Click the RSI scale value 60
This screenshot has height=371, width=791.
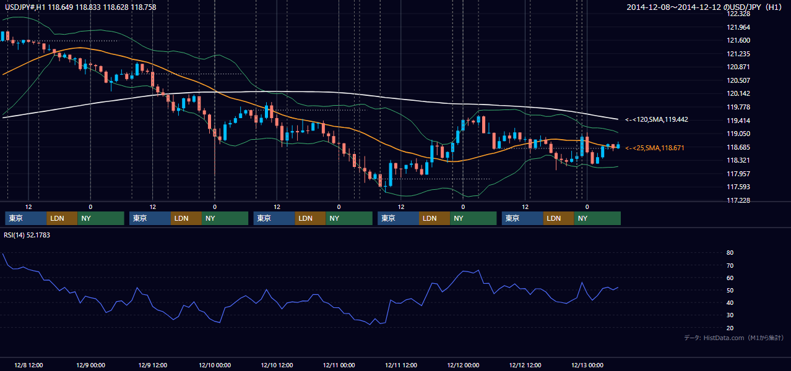730,278
